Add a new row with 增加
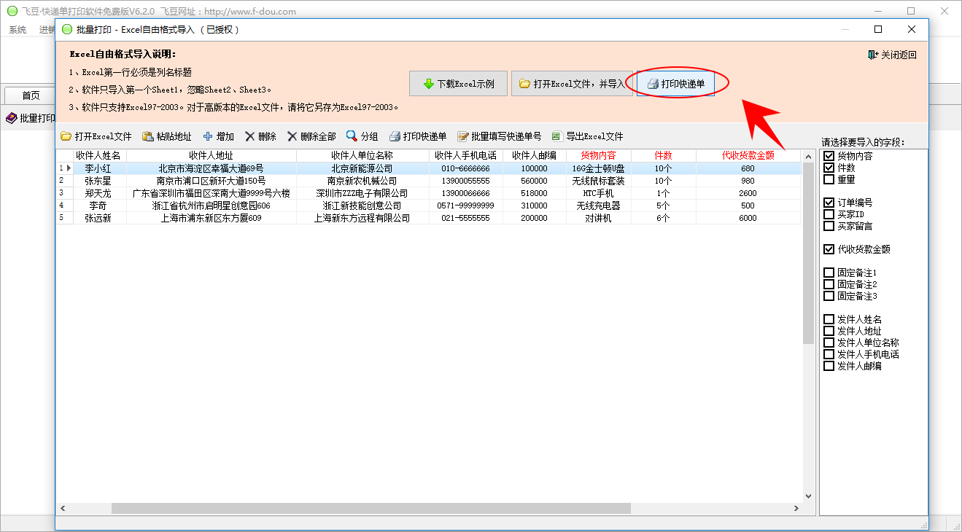This screenshot has height=532, width=962. pyautogui.click(x=219, y=136)
